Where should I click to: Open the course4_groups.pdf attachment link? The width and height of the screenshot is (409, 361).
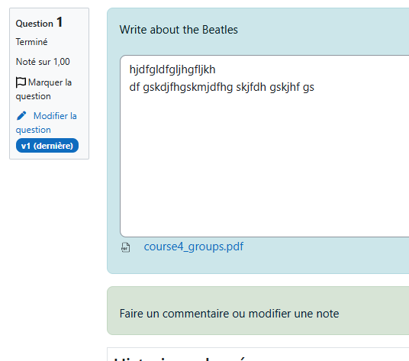[x=194, y=247]
